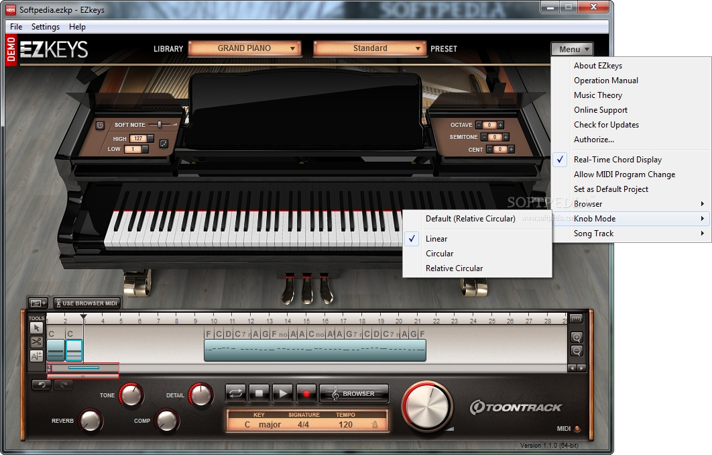The width and height of the screenshot is (712, 455).
Task: Click the add song track icon
Action: click(38, 303)
